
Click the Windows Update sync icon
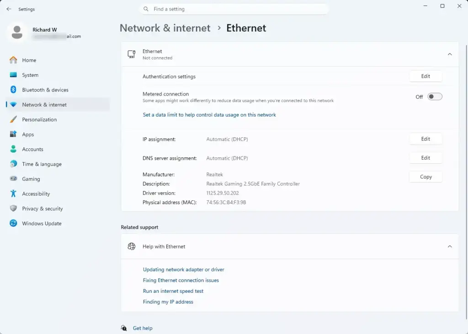13,223
